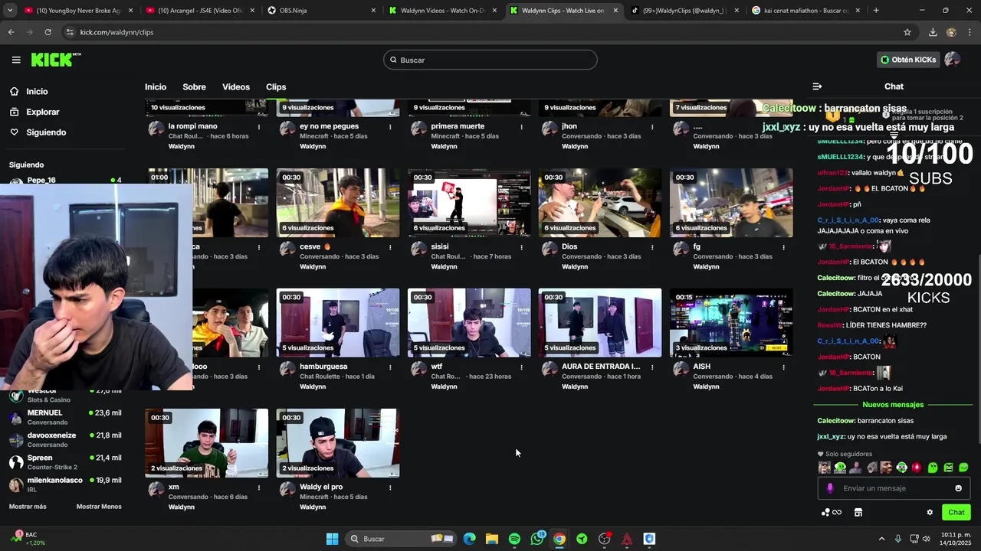Click the emoji picker in the message box
This screenshot has height=551, width=981.
point(958,488)
